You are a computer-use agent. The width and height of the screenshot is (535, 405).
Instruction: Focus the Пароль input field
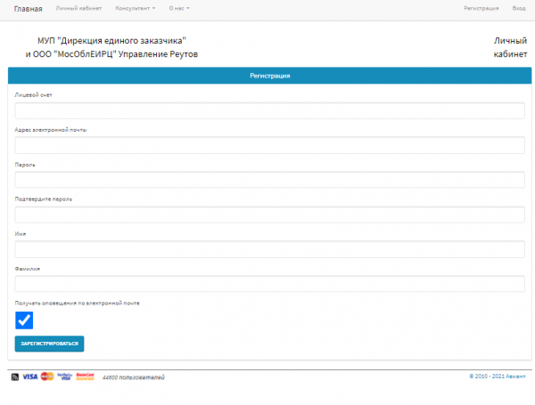[x=269, y=180]
